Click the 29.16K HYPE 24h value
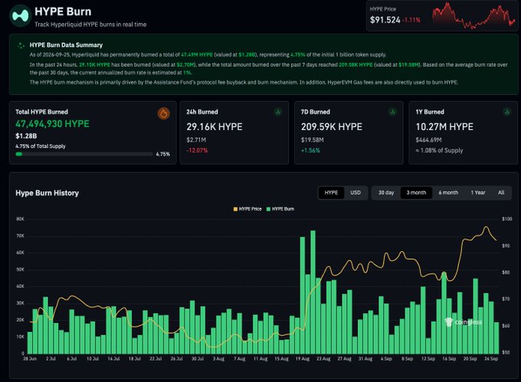The height and width of the screenshot is (382, 521). tap(215, 127)
